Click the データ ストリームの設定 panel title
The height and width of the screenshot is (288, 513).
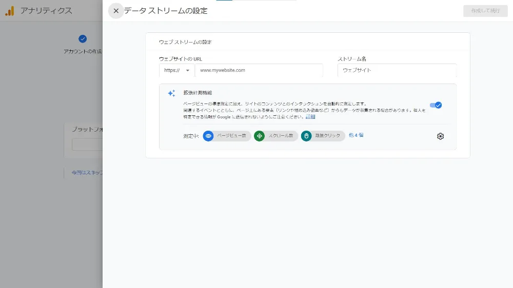click(166, 11)
